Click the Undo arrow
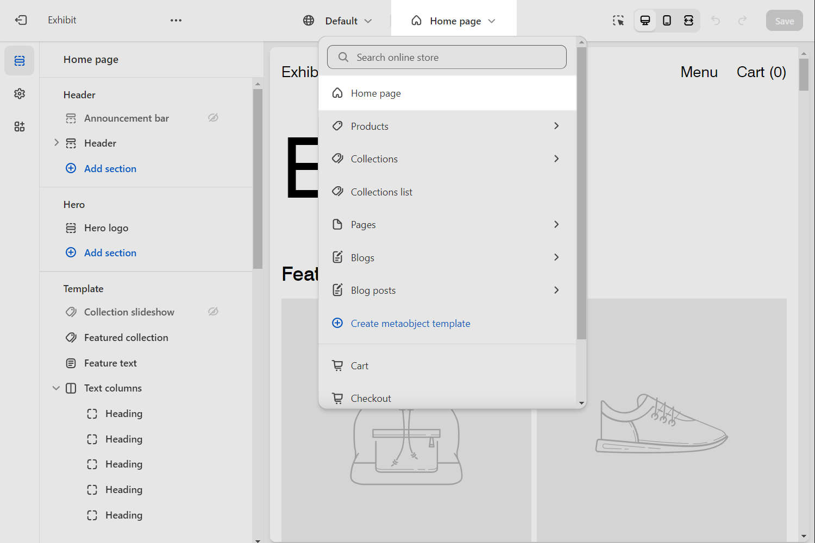The width and height of the screenshot is (815, 543). (x=716, y=21)
